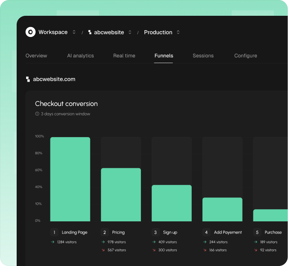Click the Purchase step label
Viewport: 288px width, 266px height.
pyautogui.click(x=273, y=232)
